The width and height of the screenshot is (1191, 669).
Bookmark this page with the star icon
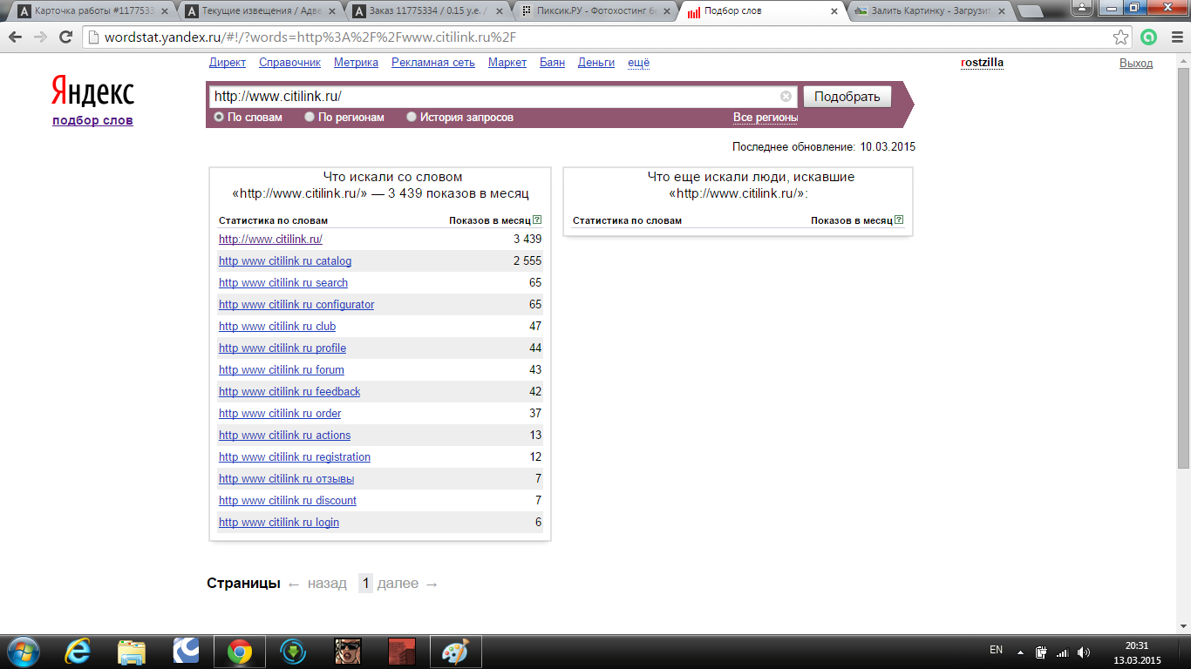1121,37
